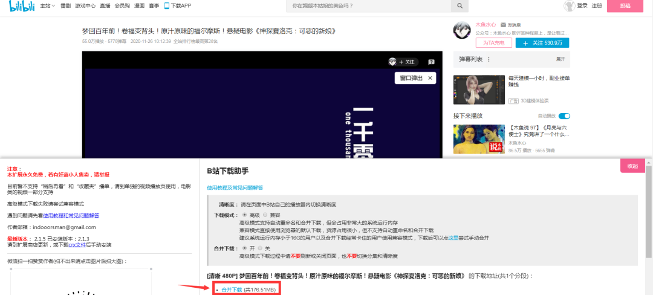
Task: Click the 为TA充电 button
Action: (493, 43)
